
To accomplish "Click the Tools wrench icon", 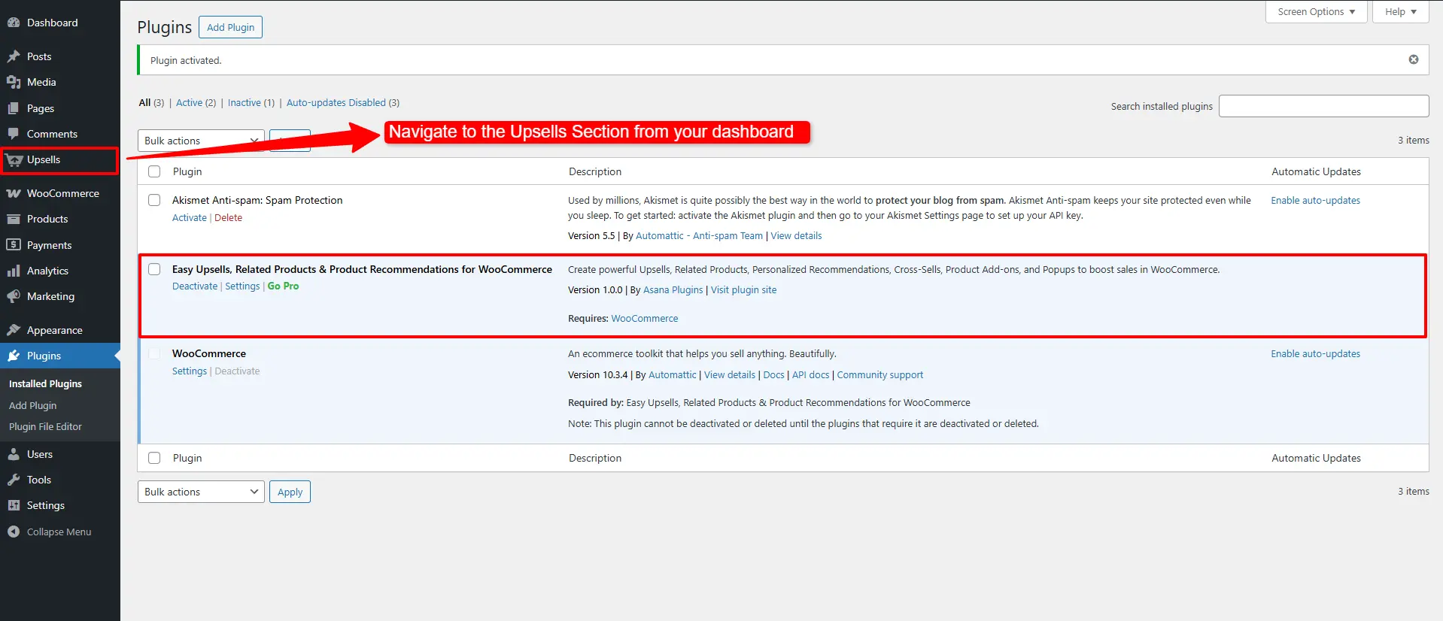I will [14, 480].
